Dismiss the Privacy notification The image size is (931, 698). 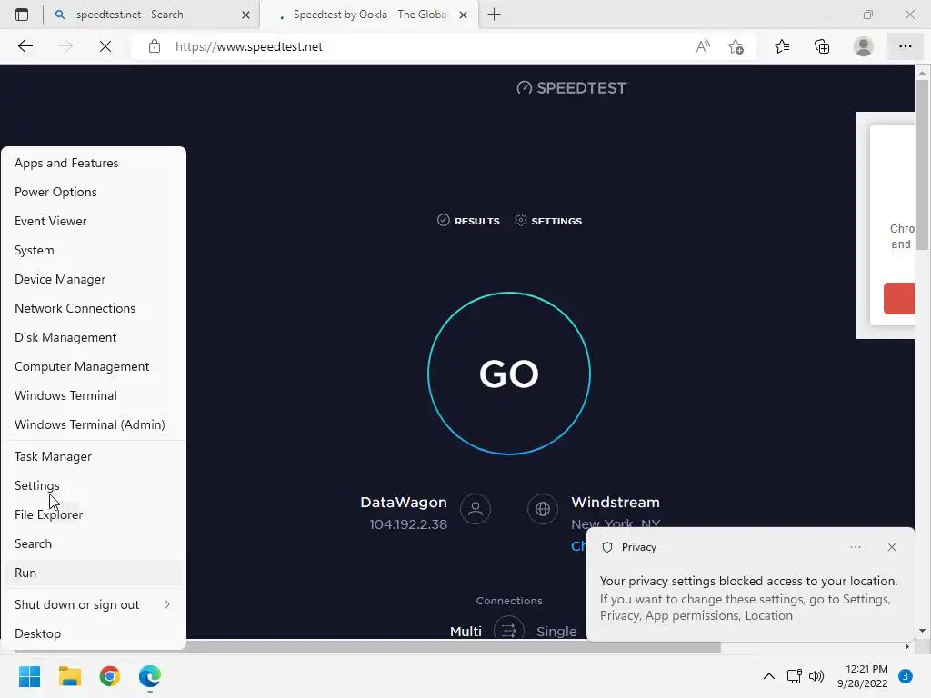pos(891,547)
